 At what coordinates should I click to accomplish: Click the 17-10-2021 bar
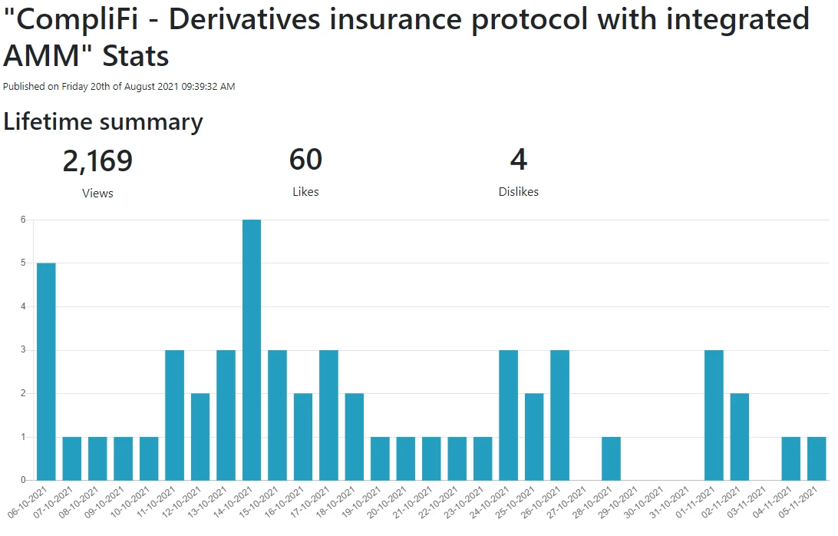pos(328,415)
